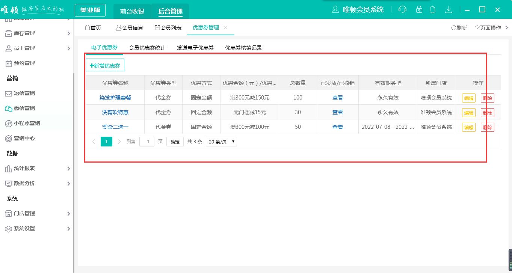Click the 短信营销 envelope icon

coord(8,94)
